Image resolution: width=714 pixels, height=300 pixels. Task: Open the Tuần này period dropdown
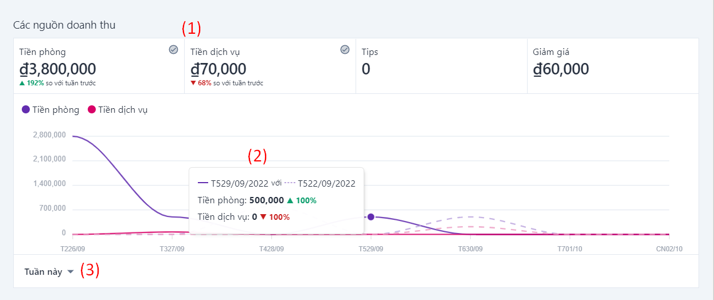(44, 272)
